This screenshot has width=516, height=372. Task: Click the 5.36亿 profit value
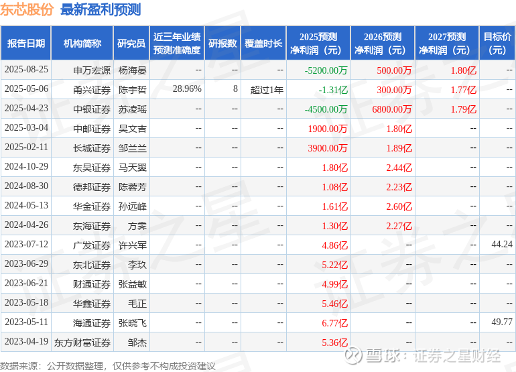(334, 343)
